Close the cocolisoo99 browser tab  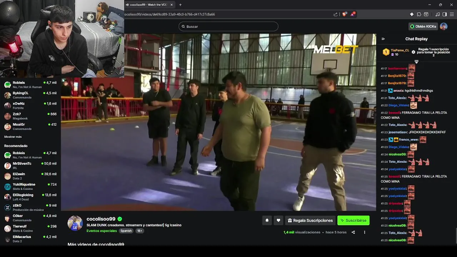(x=171, y=5)
